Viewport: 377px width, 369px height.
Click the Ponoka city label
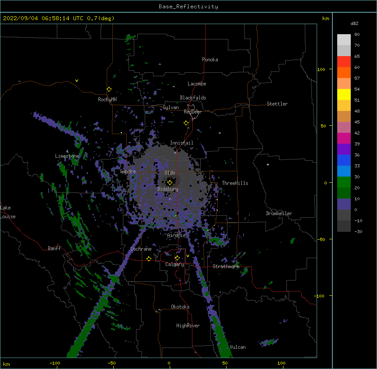[x=210, y=60]
